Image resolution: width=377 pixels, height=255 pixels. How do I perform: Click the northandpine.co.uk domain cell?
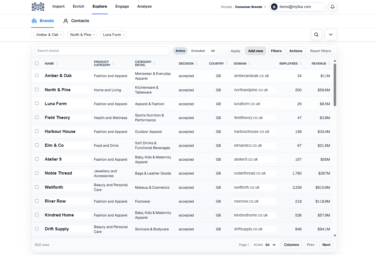tap(251, 90)
